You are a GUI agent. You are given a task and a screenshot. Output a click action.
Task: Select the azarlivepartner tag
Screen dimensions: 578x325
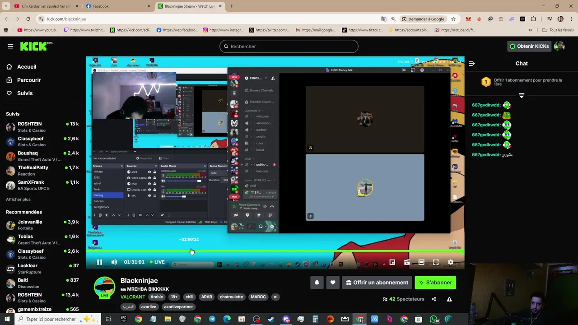[x=178, y=307]
